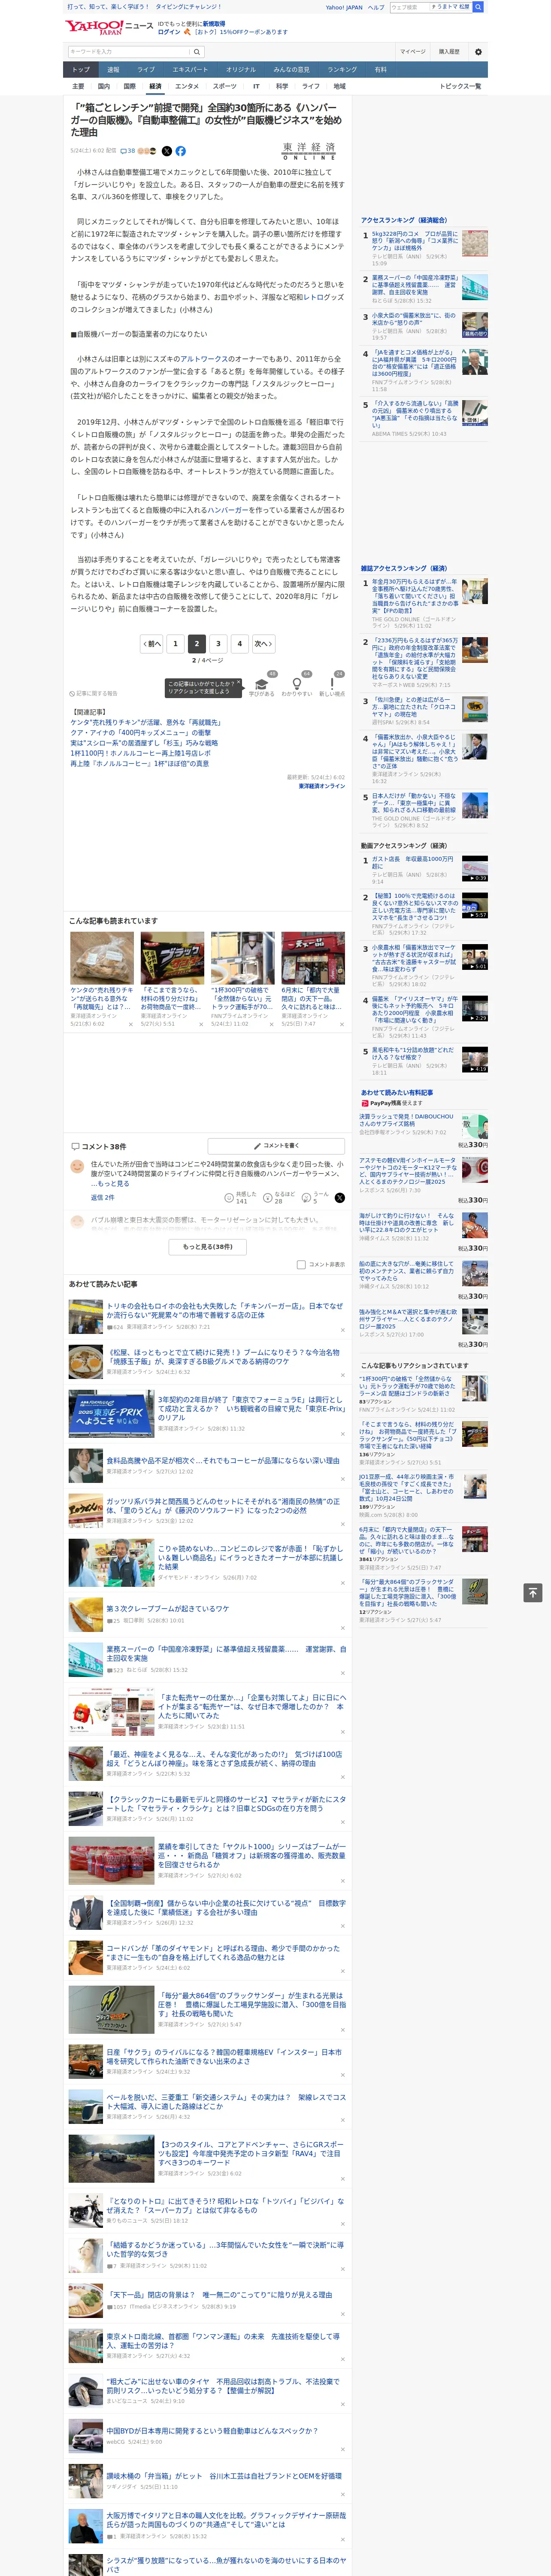
Task: Select the スポーツ category tab
Action: click(x=225, y=86)
